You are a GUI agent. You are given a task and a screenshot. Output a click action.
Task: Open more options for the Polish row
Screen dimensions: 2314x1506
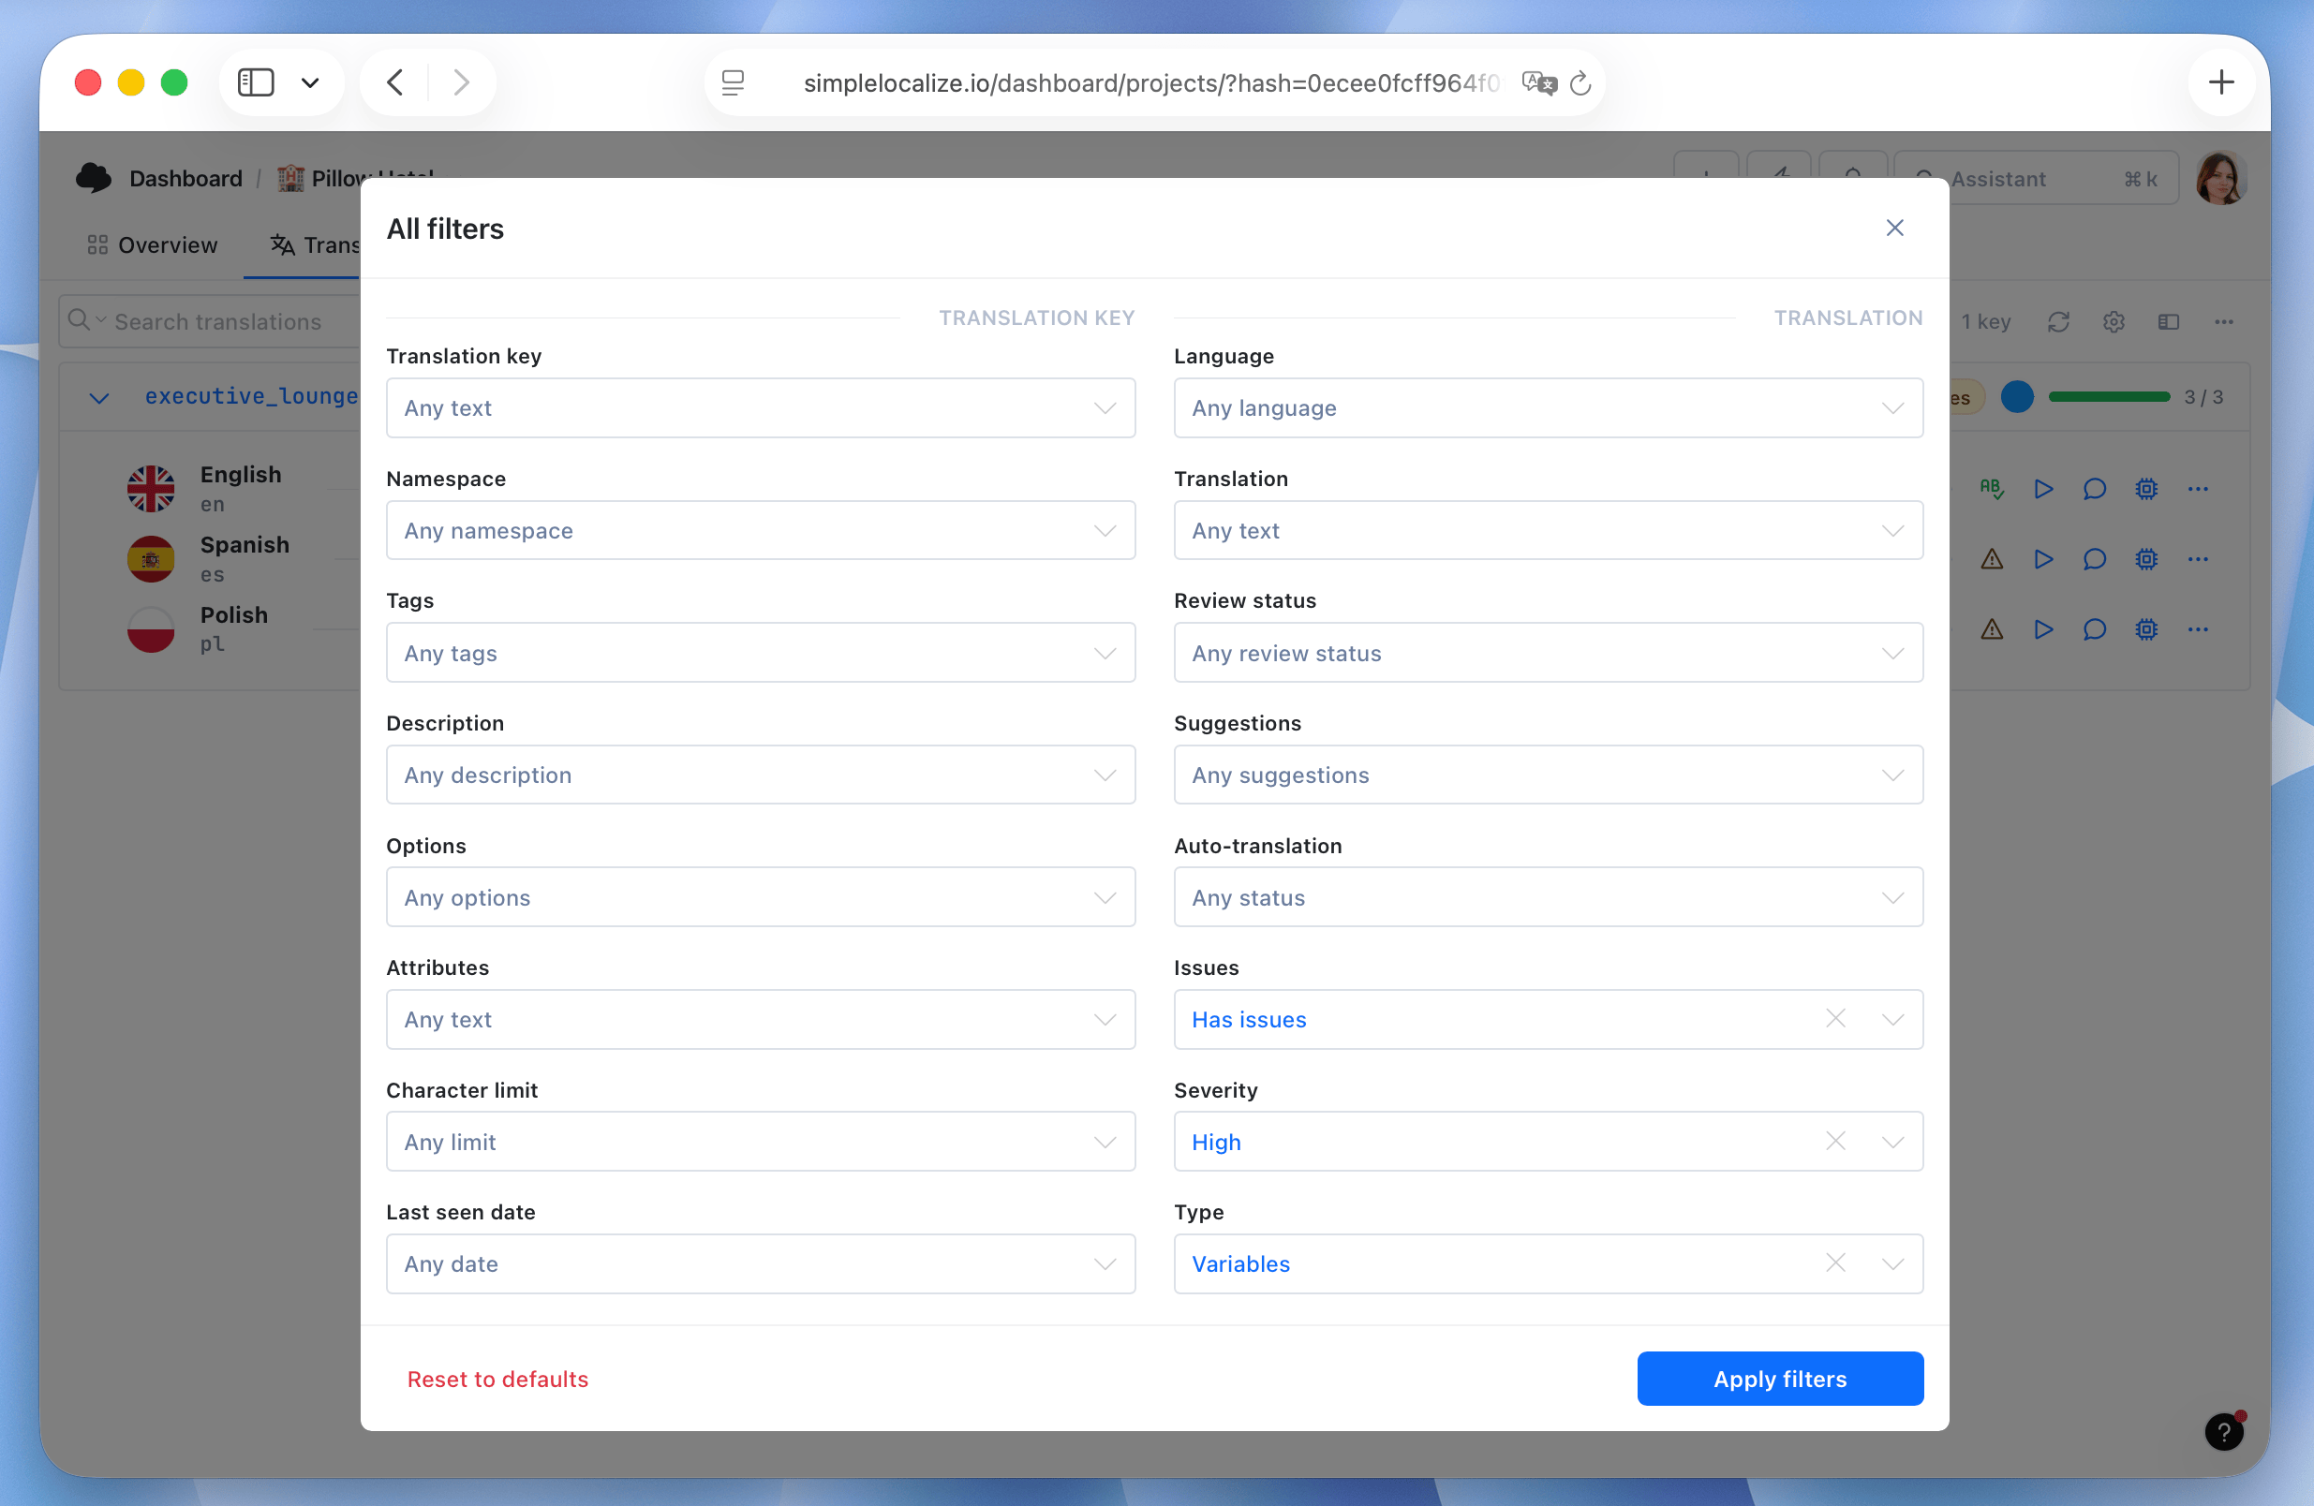tap(2197, 629)
